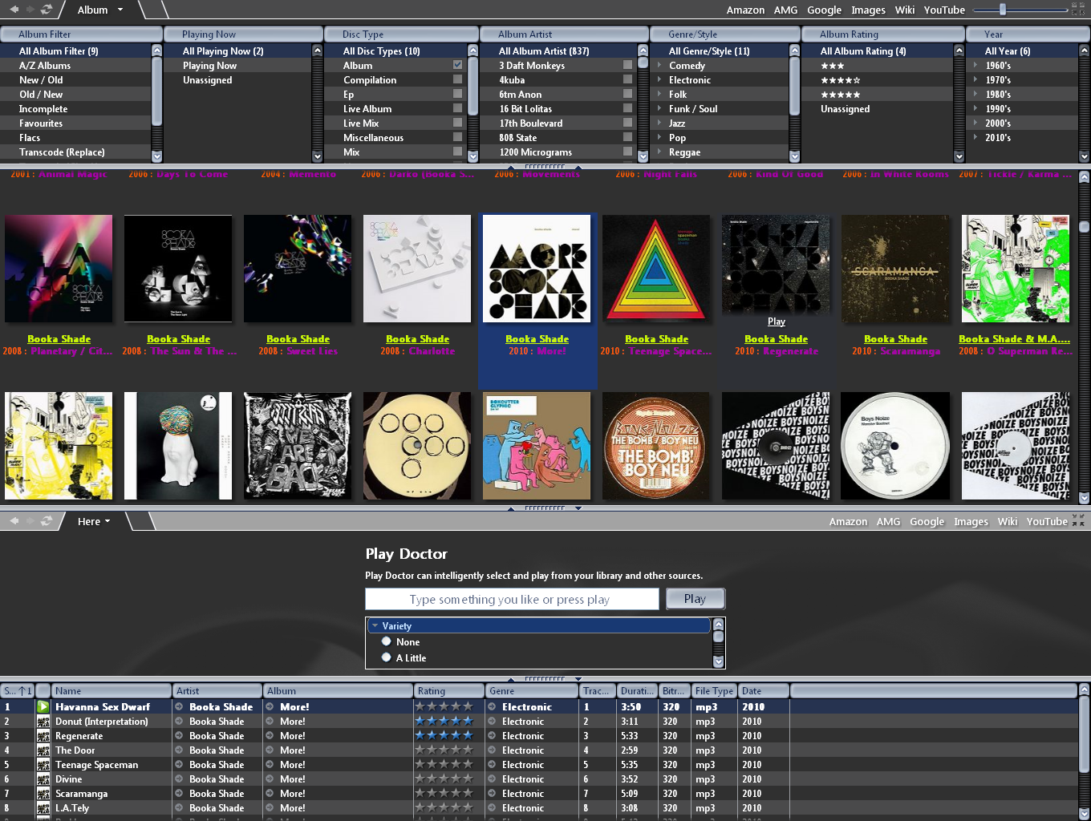Open the Album view dropdown arrow
This screenshot has height=821, width=1091.
coord(120,10)
